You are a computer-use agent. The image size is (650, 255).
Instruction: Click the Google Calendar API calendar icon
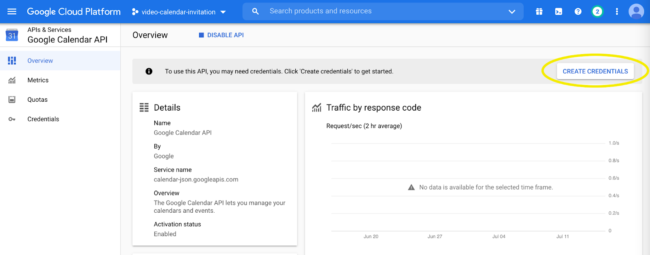[x=12, y=35]
